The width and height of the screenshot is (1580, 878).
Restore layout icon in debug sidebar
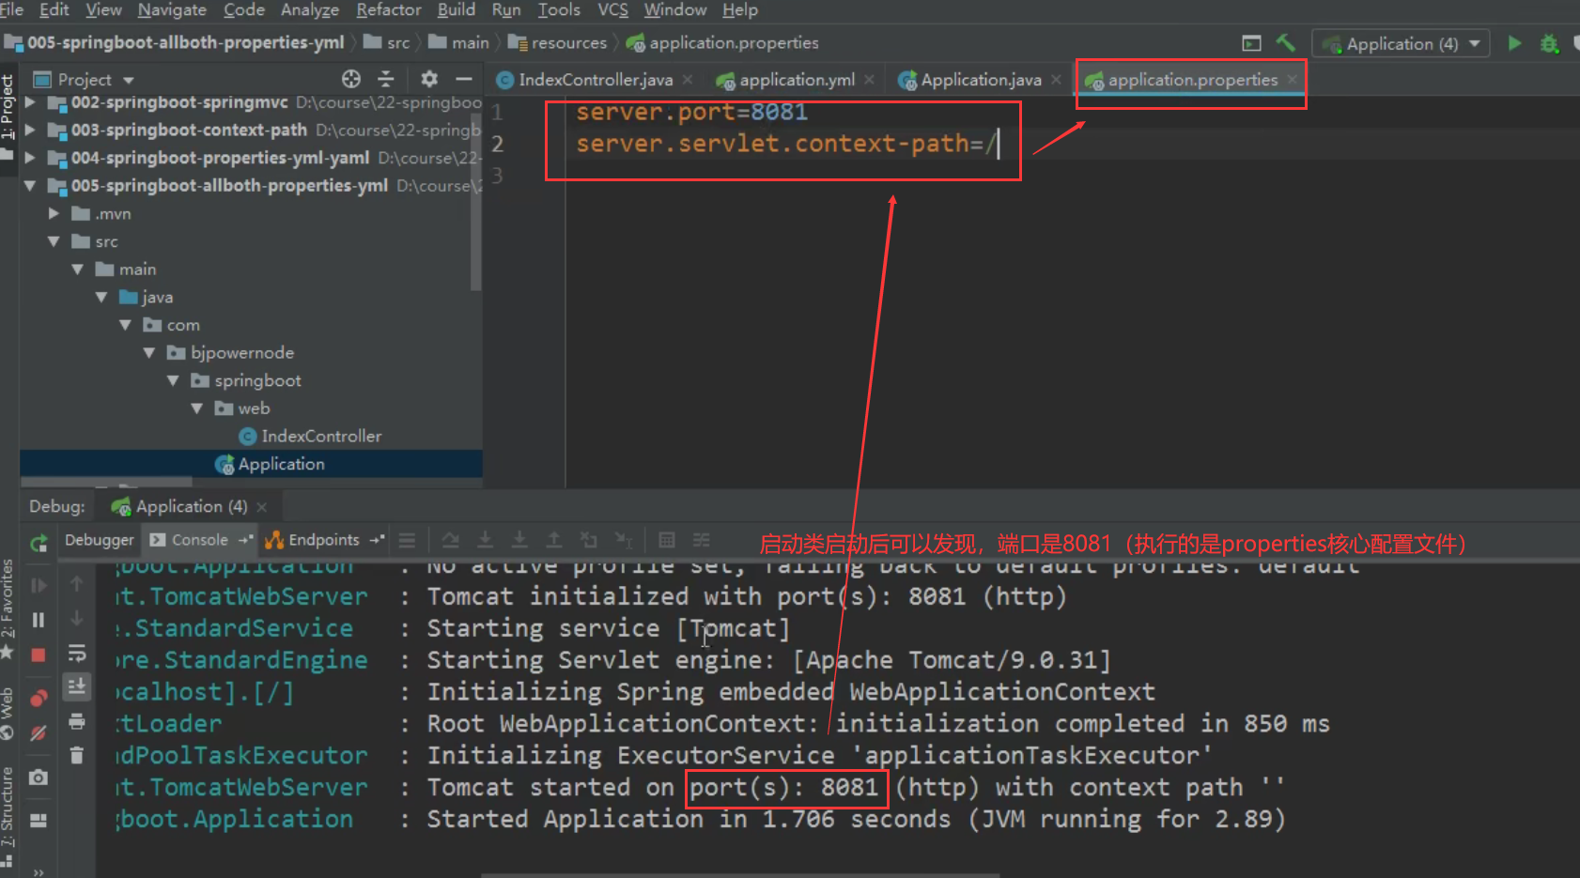tap(39, 820)
